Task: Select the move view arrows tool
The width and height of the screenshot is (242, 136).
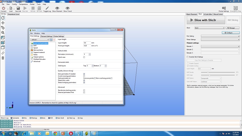Action: tap(3, 23)
